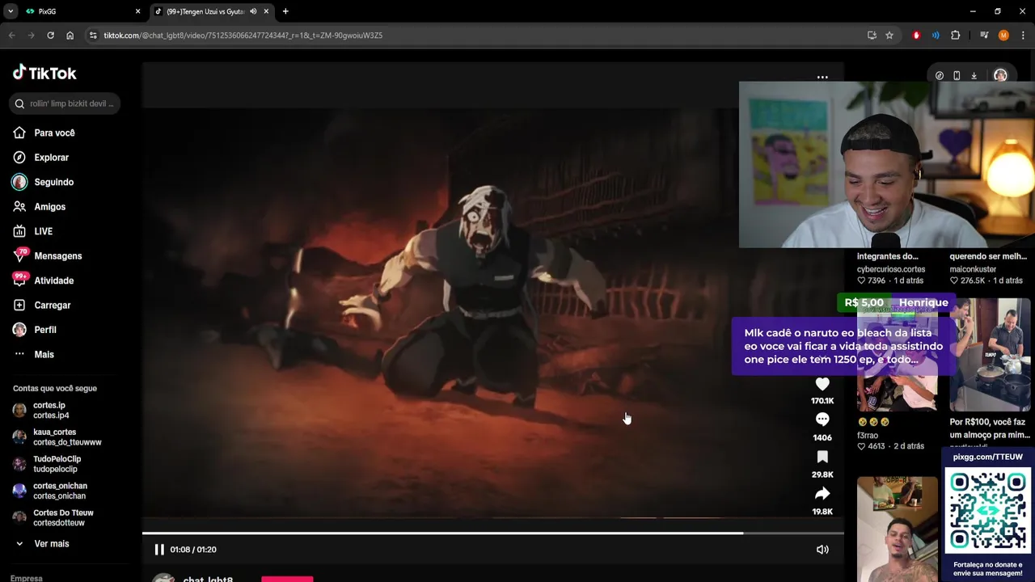Seek on the video progress bar
The width and height of the screenshot is (1035, 582).
[x=493, y=533]
